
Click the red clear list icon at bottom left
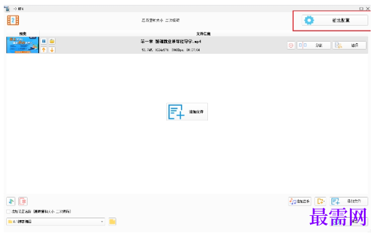pos(23,201)
